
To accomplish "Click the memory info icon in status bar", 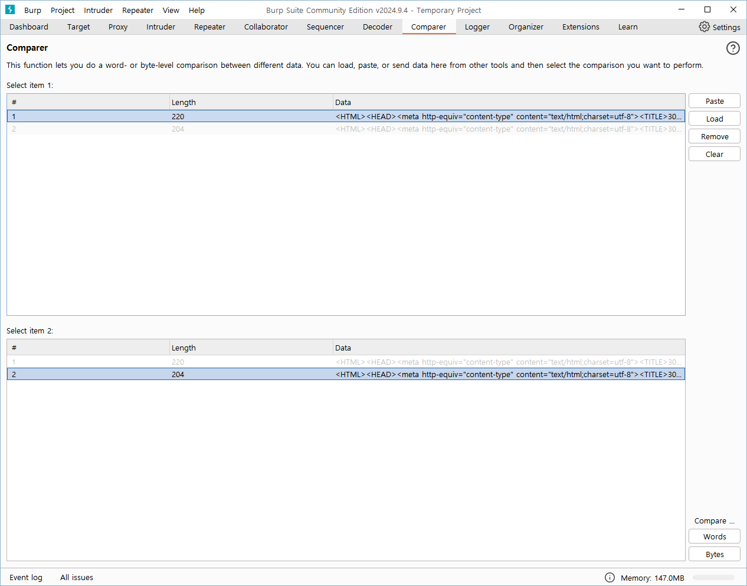I will 610,578.
